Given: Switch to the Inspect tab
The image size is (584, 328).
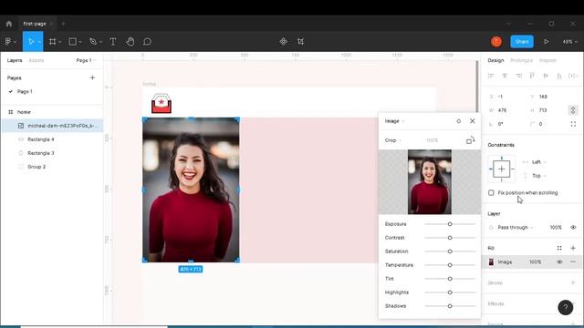Looking at the screenshot, I should click(x=547, y=60).
